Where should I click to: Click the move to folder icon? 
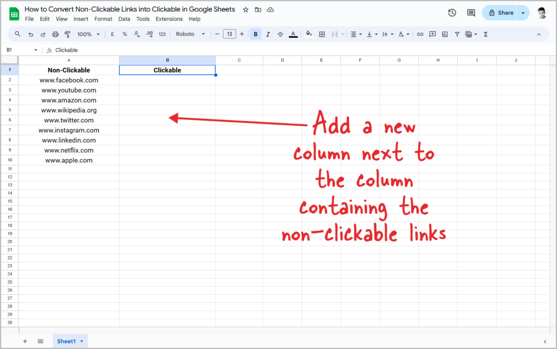[x=258, y=9]
